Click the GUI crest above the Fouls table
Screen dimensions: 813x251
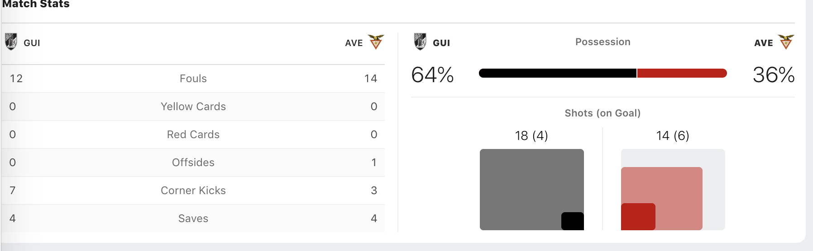pyautogui.click(x=11, y=42)
